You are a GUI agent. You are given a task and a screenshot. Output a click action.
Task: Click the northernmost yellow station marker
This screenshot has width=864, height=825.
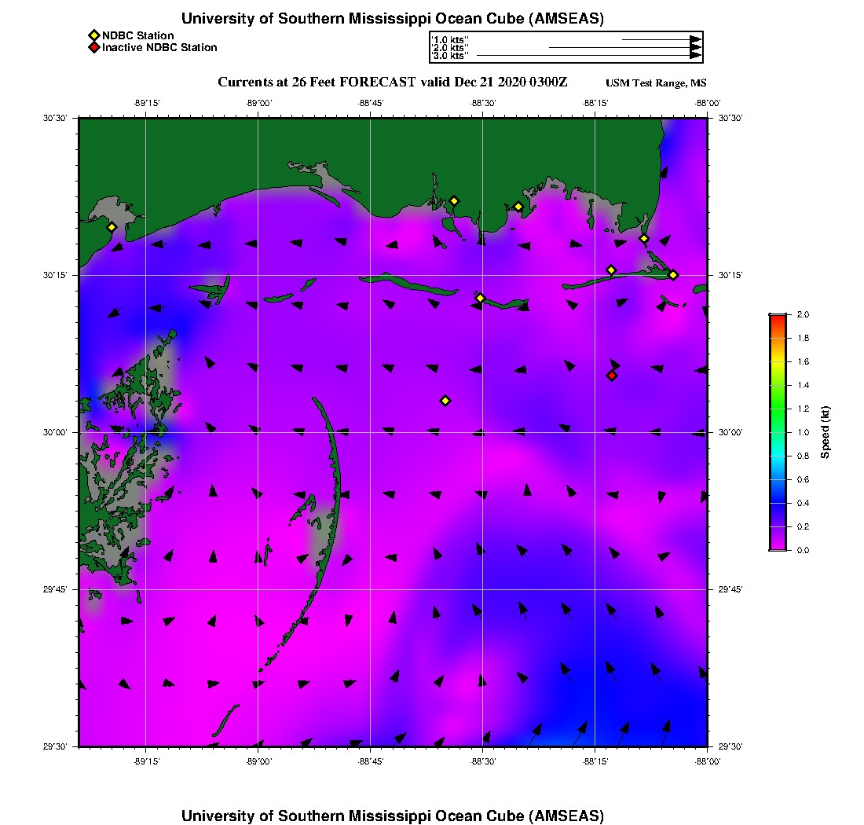pyautogui.click(x=454, y=200)
